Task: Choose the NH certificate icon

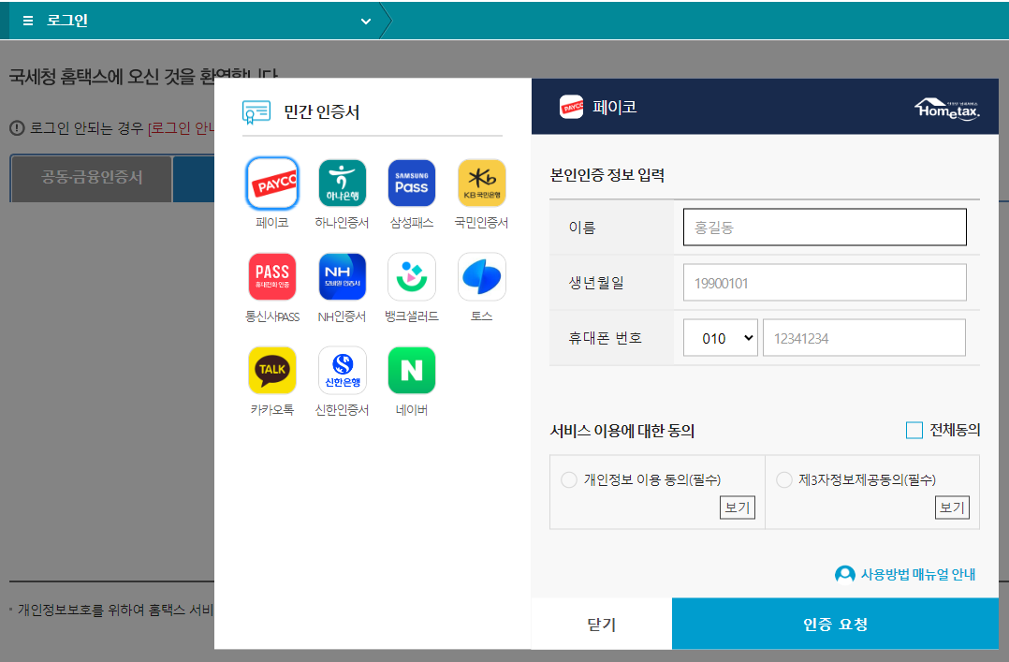Action: point(343,277)
